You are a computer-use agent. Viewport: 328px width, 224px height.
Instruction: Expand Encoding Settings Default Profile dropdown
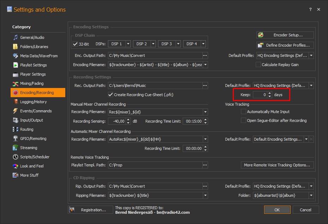click(311, 55)
